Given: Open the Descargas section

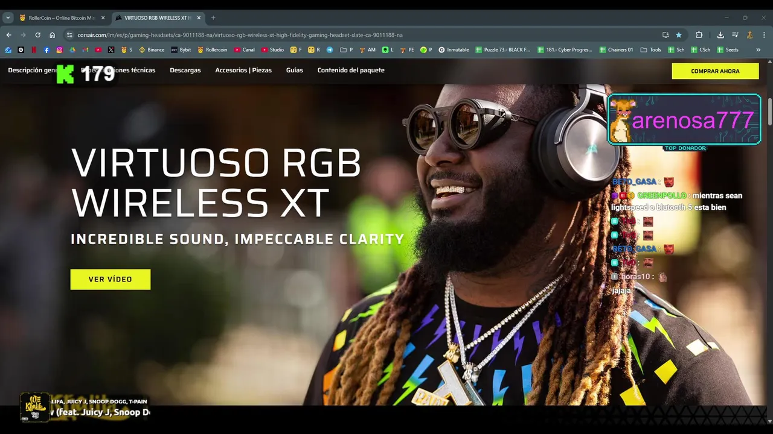Looking at the screenshot, I should click(x=185, y=70).
